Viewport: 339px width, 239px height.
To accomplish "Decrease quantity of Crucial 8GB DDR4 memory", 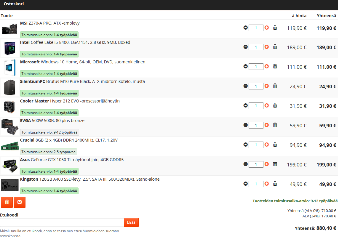I will coord(245,145).
